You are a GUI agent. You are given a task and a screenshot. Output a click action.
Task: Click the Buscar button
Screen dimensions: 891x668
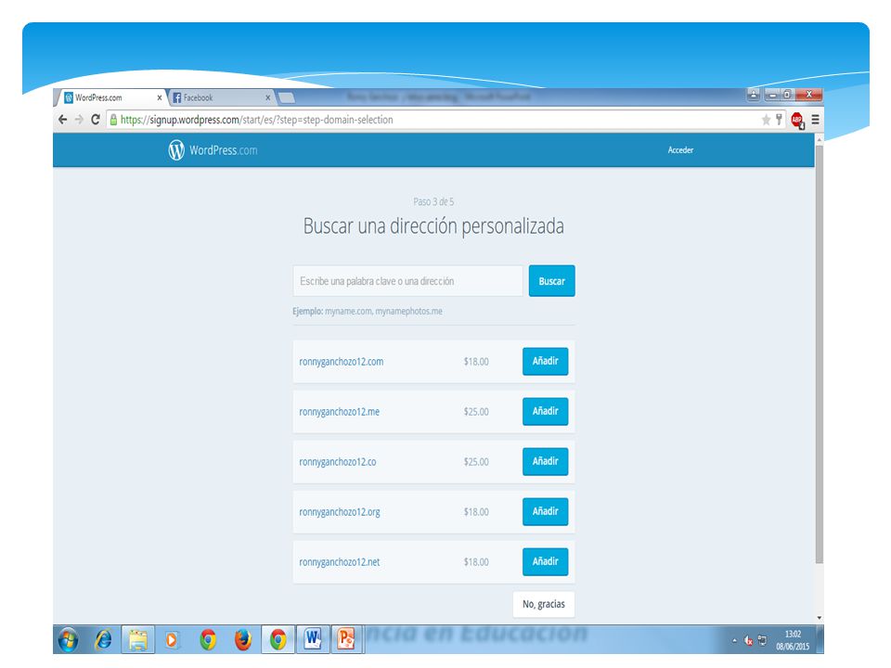(551, 280)
